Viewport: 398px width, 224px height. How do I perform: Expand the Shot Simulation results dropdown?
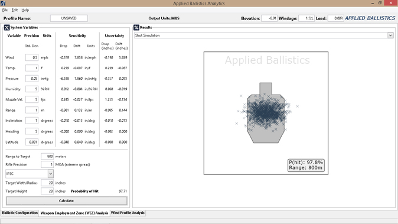click(x=390, y=35)
